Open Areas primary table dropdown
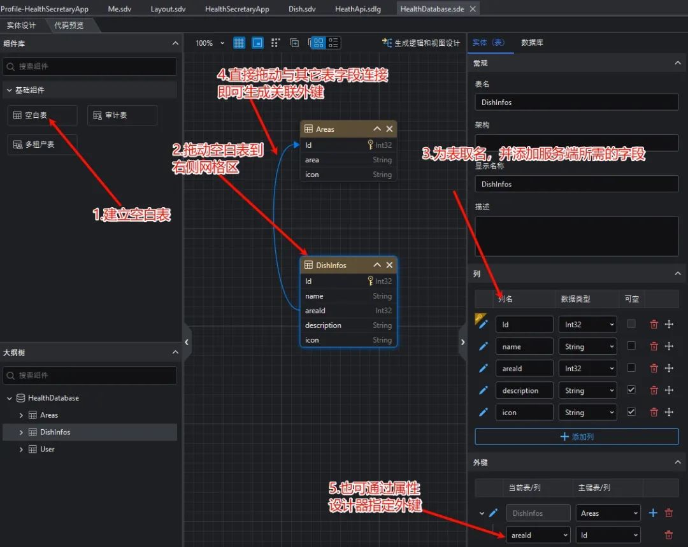The height and width of the screenshot is (547, 688). click(608, 513)
